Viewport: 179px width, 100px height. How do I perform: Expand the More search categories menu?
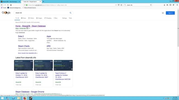(55, 18)
